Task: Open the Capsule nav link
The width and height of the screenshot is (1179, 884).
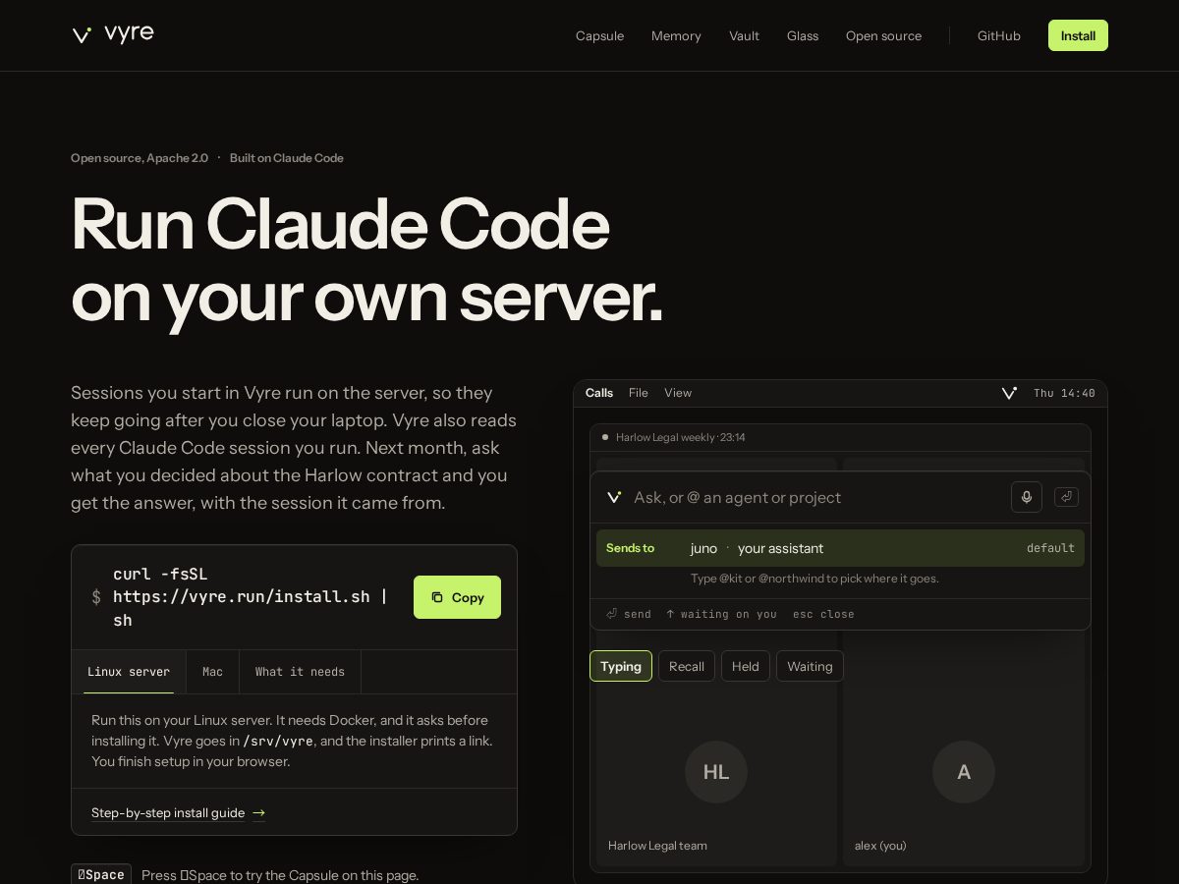Action: 599,35
